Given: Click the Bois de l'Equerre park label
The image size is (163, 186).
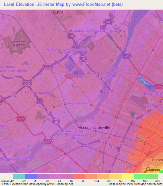Looking at the screenshot, I should pyautogui.click(x=20, y=43).
